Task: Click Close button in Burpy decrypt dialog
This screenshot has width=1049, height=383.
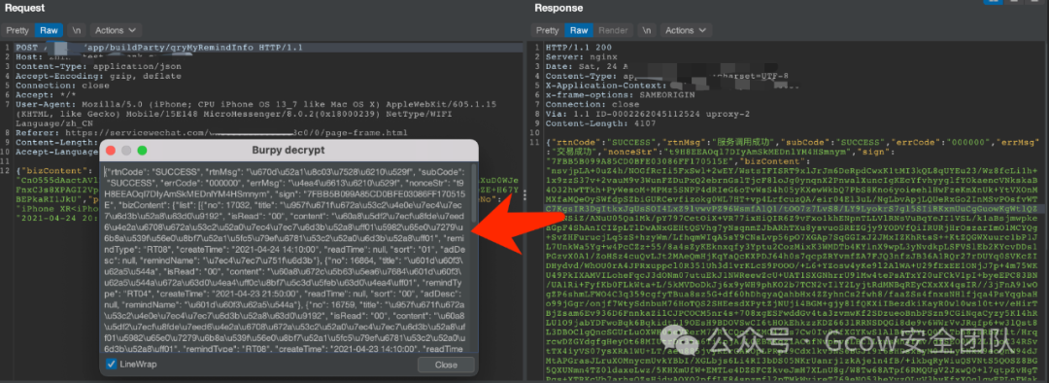Action: pos(446,365)
